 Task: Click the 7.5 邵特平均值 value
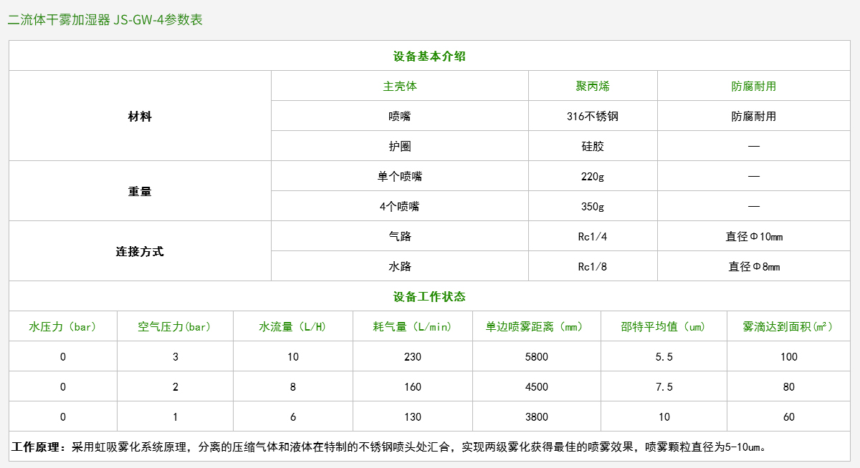[x=664, y=387]
